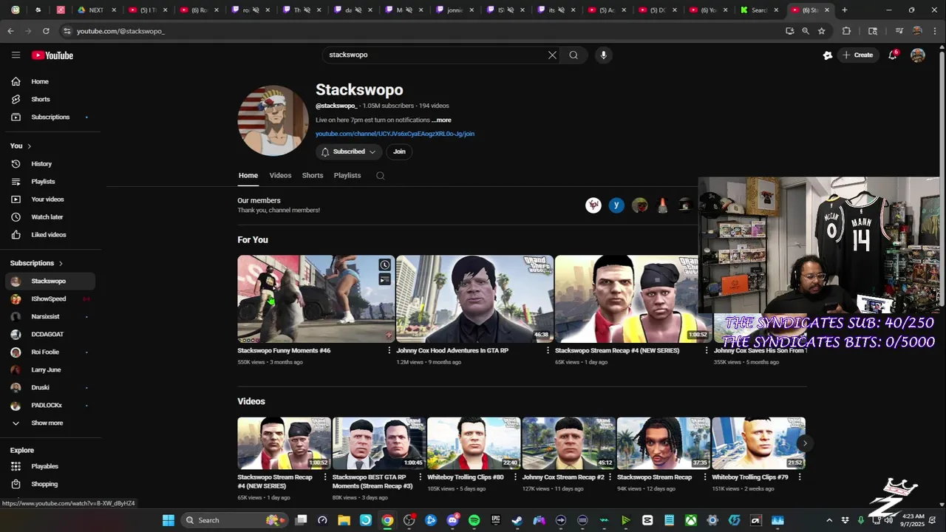Open Shorts in the sidebar

[x=50, y=99]
